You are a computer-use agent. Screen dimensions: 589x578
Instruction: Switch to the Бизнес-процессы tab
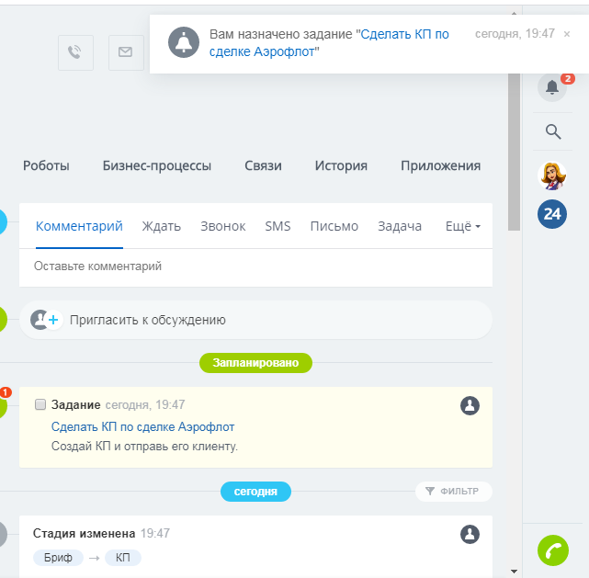157,165
